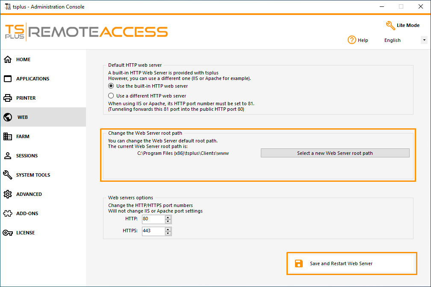Open the English language dropdown
Image resolution: width=431 pixels, height=287 pixels.
tap(424, 40)
